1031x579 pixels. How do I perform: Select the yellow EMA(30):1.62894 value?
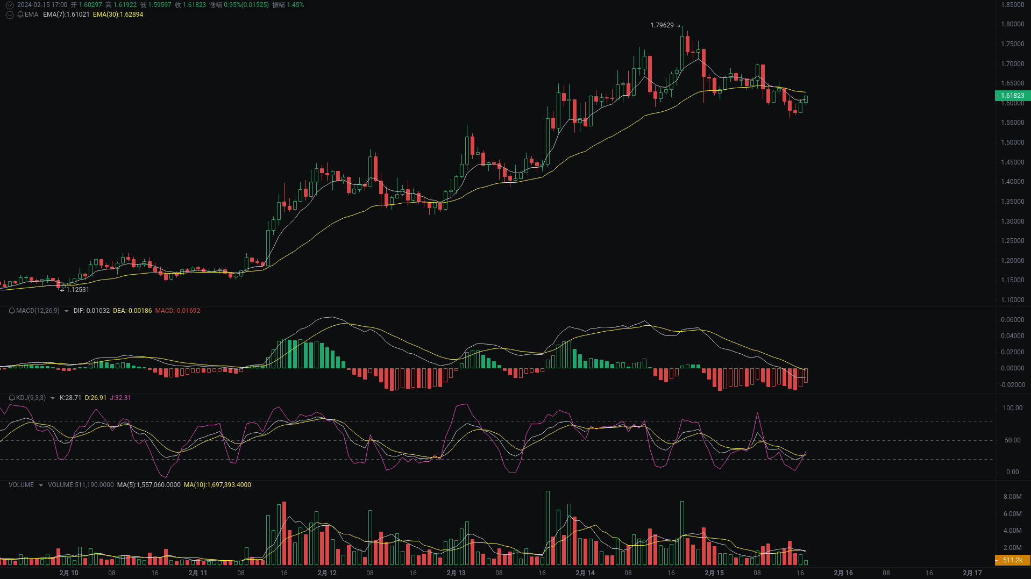click(x=118, y=15)
